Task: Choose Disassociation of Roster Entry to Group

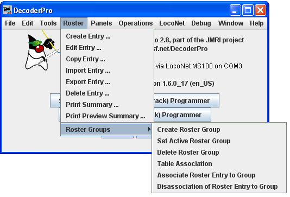Action: pos(219,187)
